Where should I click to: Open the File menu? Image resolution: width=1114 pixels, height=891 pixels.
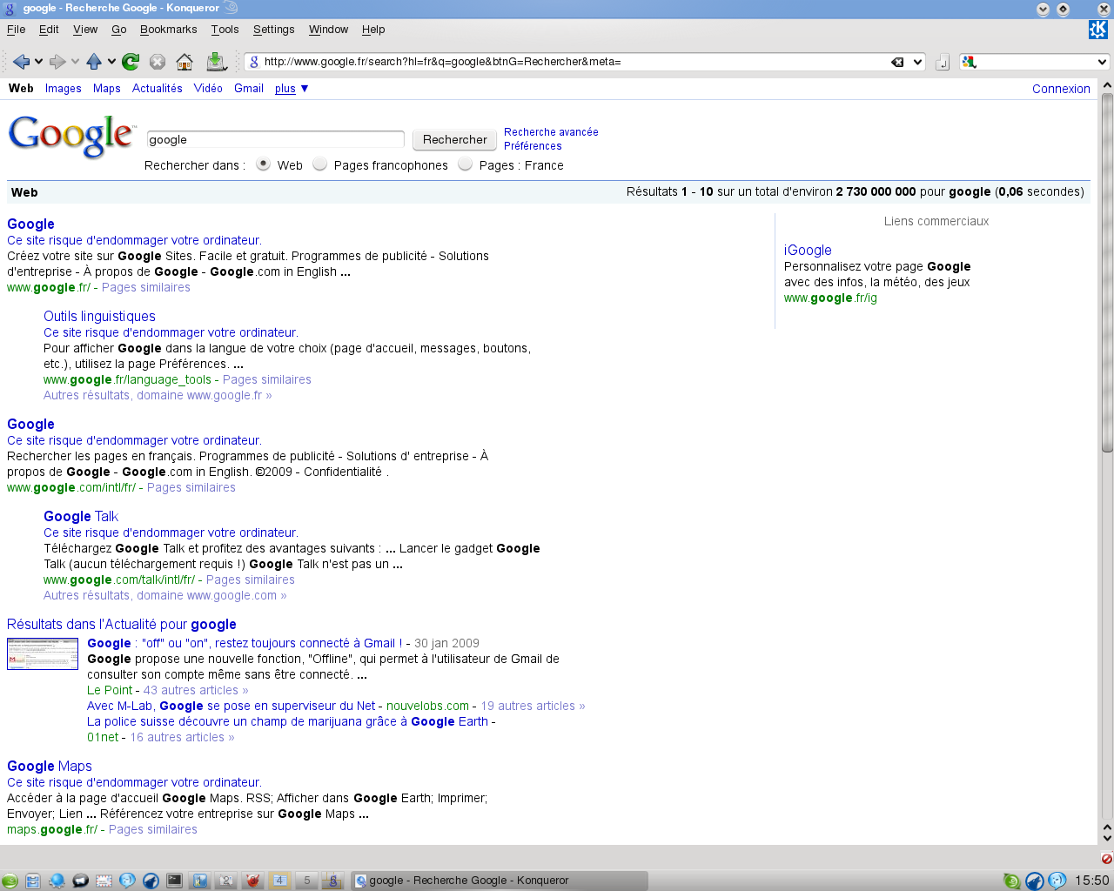16,30
